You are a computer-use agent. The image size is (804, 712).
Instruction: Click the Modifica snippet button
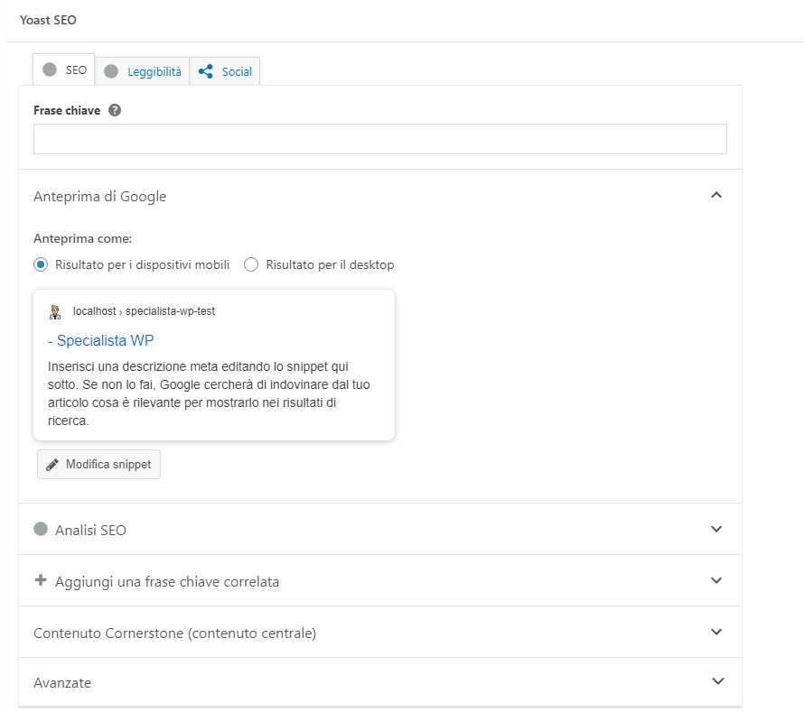pyautogui.click(x=98, y=465)
